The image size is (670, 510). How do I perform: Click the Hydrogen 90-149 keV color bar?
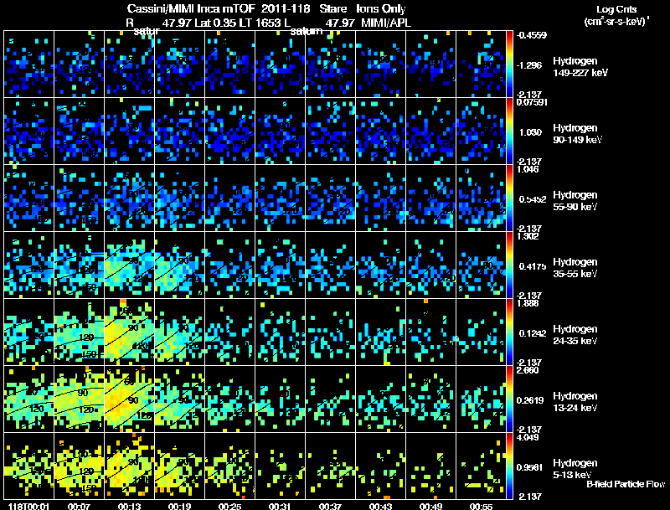[509, 131]
